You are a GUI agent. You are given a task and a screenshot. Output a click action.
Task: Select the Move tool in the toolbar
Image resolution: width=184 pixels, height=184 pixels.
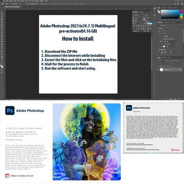click(2, 9)
